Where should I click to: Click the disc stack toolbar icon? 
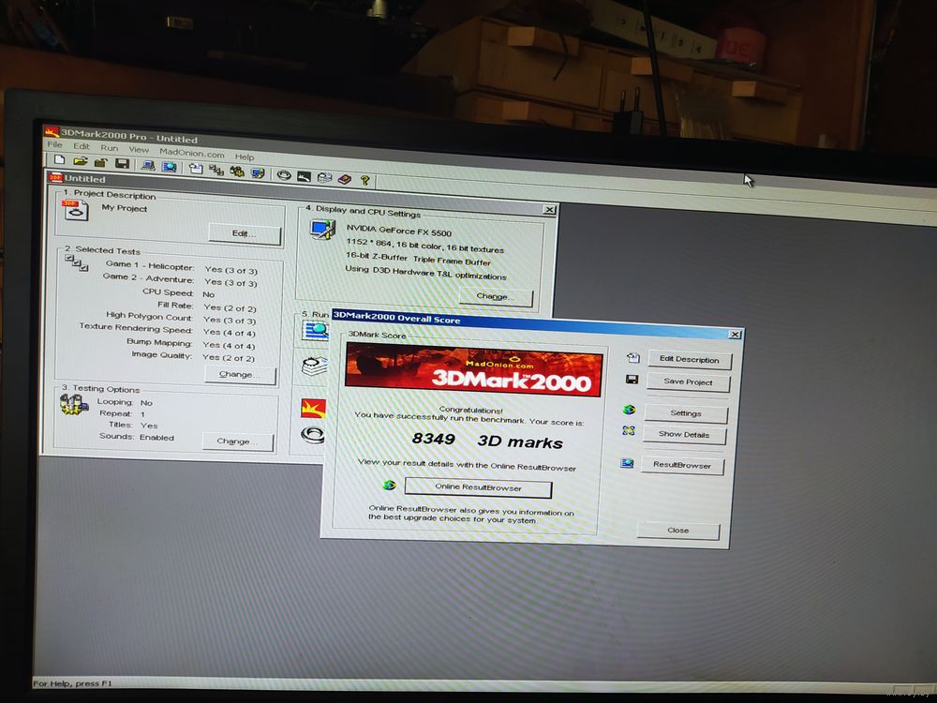pos(324,176)
